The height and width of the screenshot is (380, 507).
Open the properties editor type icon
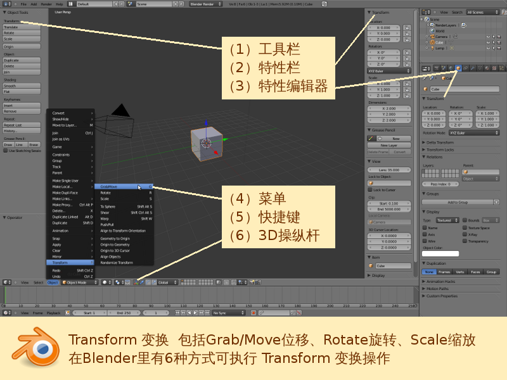click(427, 68)
